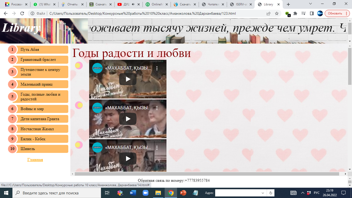Open more options on the second video
352x198 pixels.
click(x=157, y=108)
